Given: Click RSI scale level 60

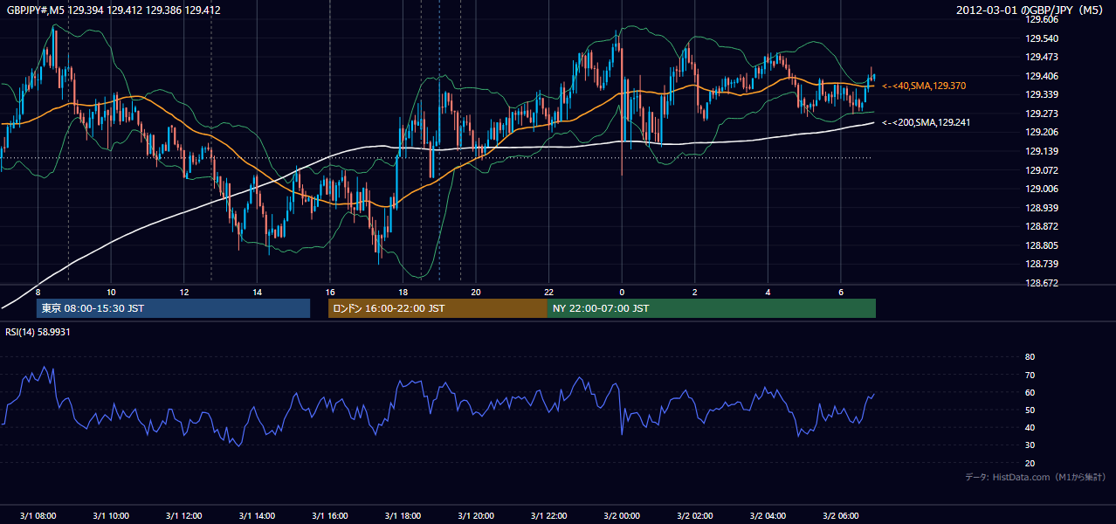Looking at the screenshot, I should (x=1030, y=392).
